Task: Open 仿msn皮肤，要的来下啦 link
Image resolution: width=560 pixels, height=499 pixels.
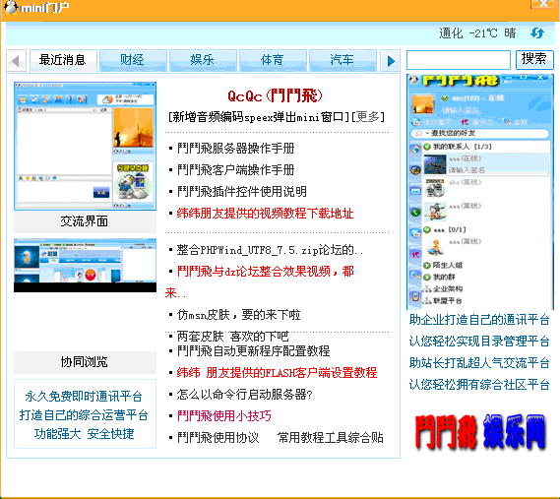Action: (x=238, y=315)
